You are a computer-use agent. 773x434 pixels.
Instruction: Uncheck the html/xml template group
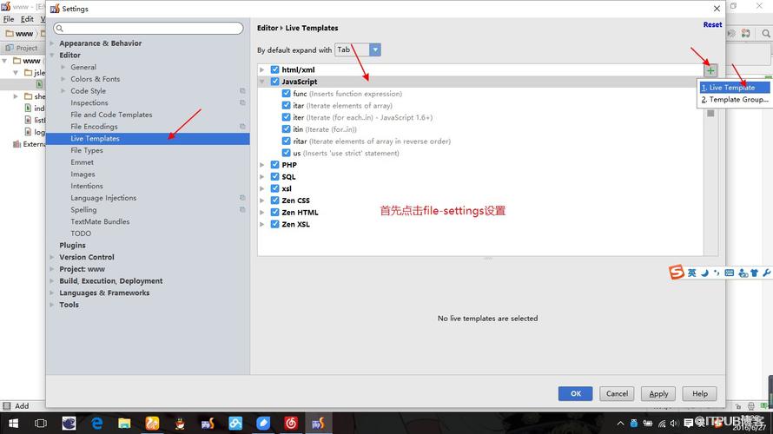pyautogui.click(x=275, y=69)
